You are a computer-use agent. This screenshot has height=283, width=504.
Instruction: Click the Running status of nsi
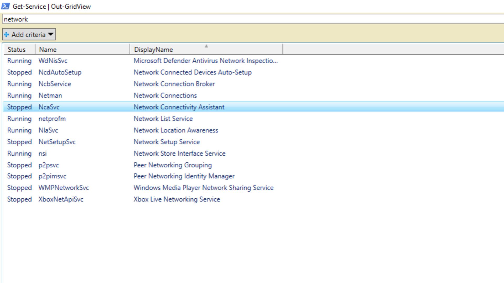point(19,154)
